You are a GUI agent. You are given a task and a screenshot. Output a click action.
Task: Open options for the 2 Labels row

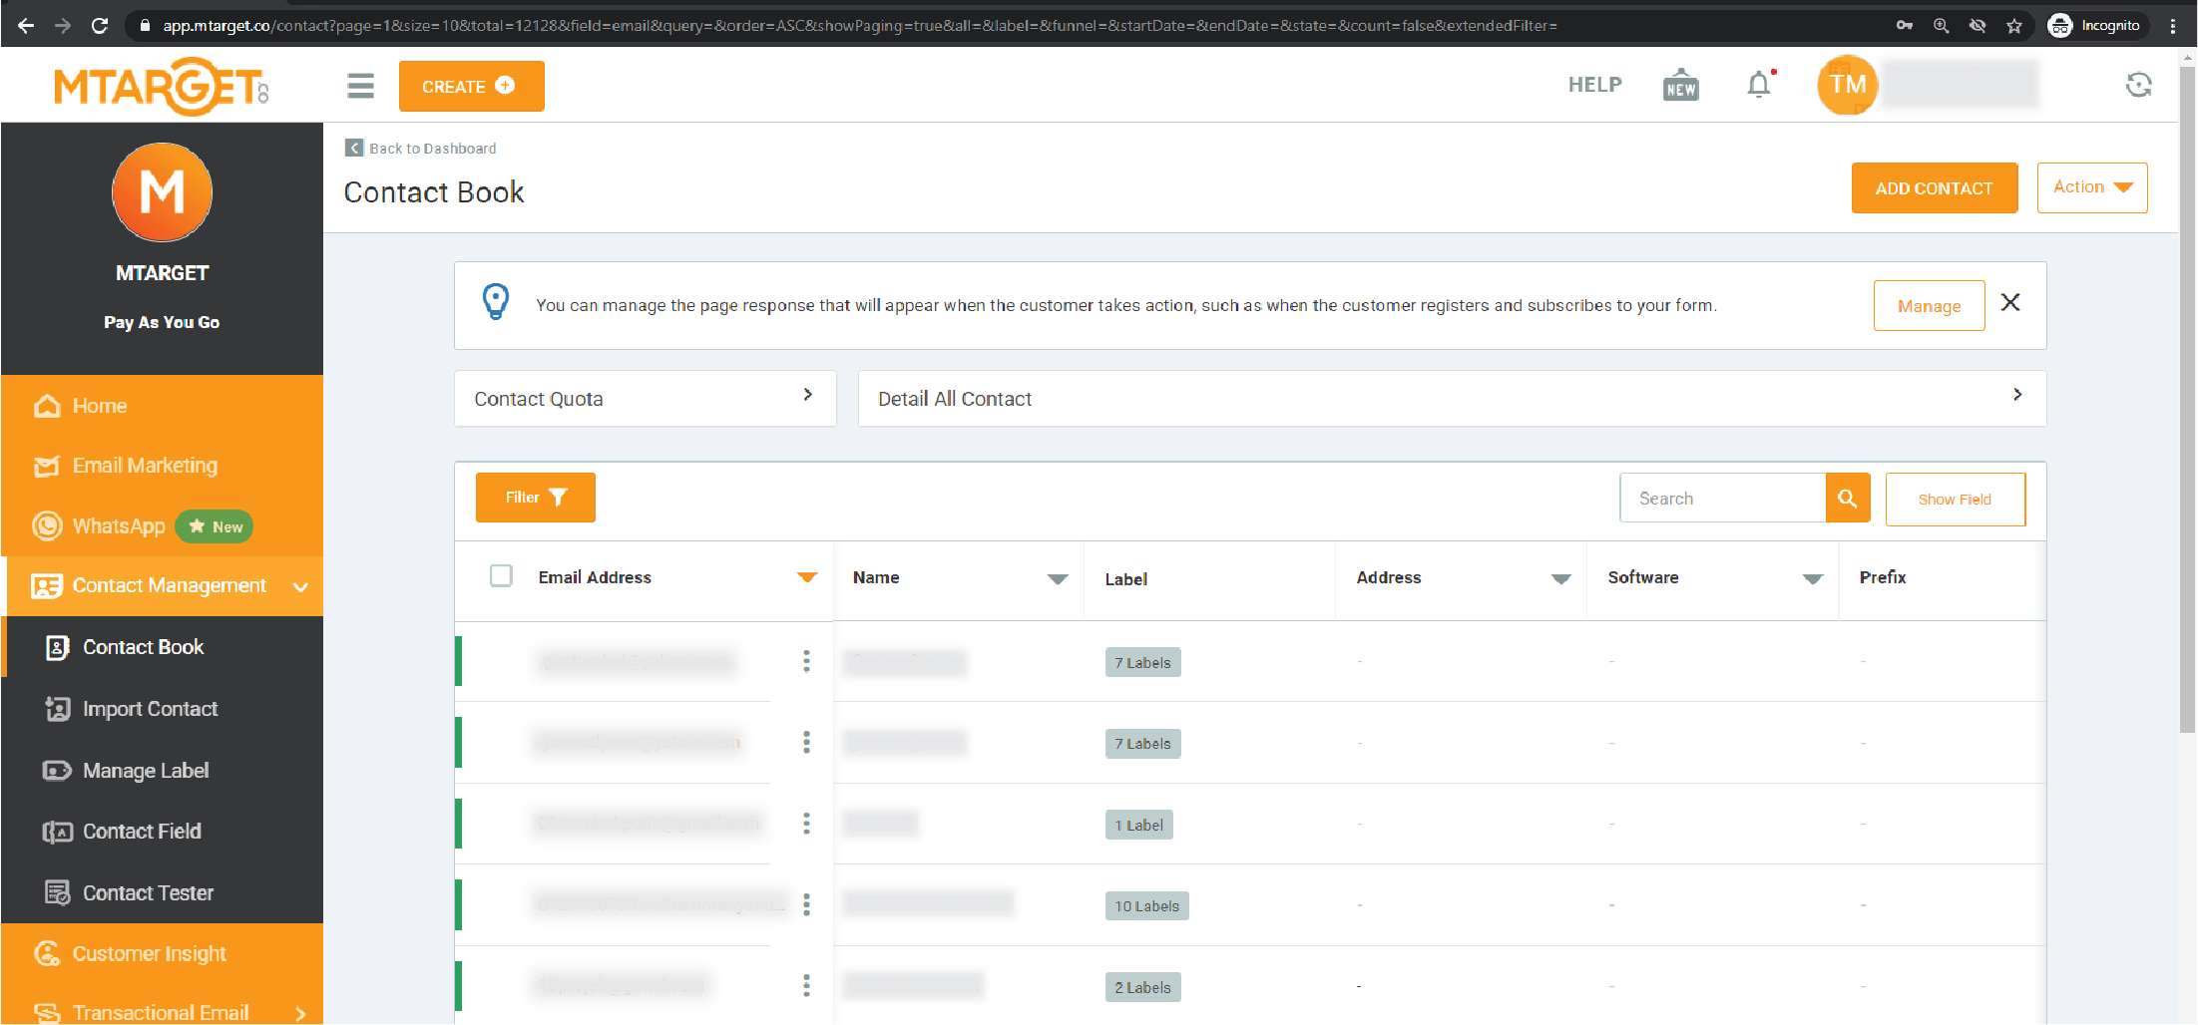click(x=806, y=986)
